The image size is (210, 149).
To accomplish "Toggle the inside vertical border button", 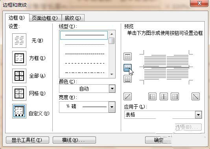I will pyautogui.click(x=164, y=96).
